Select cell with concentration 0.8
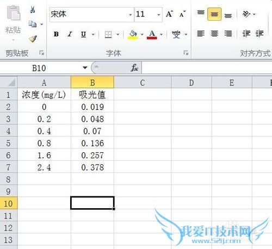This screenshot has width=272, height=249. [x=44, y=143]
